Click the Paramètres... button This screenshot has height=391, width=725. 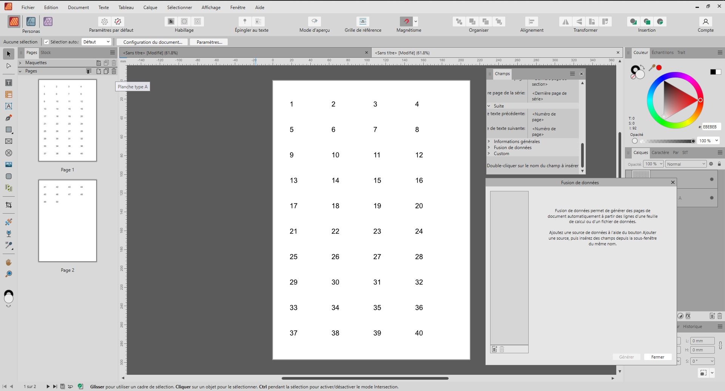pos(209,42)
